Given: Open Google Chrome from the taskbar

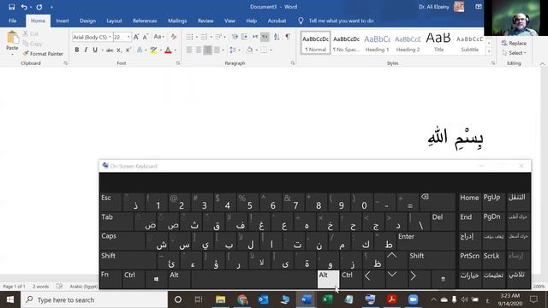Looking at the screenshot, I should [241, 299].
